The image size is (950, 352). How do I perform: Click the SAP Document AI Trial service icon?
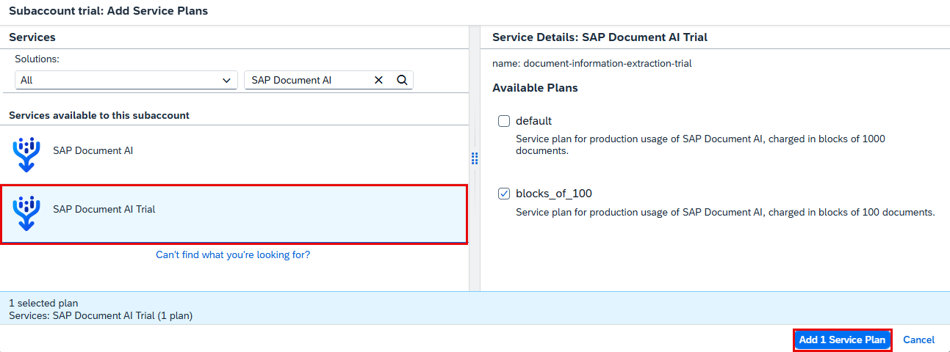pos(26,213)
